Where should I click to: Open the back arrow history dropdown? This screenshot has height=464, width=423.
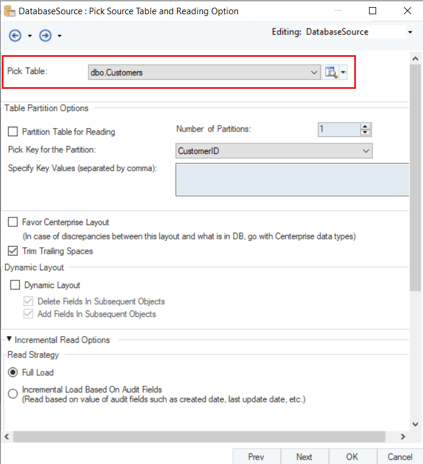tap(30, 37)
